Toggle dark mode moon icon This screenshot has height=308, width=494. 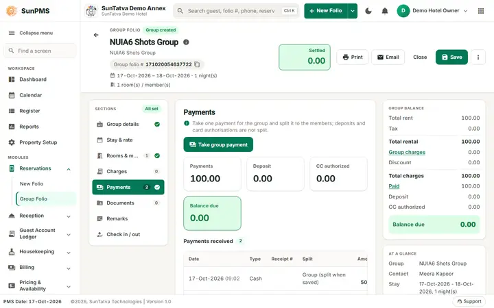pyautogui.click(x=368, y=11)
